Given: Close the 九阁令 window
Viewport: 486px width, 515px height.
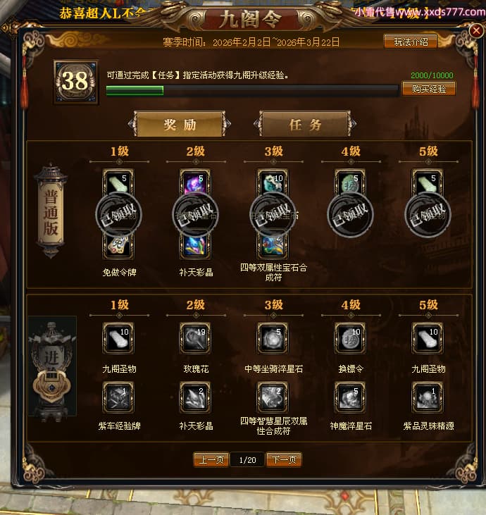Looking at the screenshot, I should [x=476, y=31].
